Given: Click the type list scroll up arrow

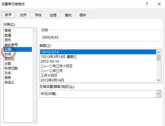Looking at the screenshot, I should coord(158,52).
